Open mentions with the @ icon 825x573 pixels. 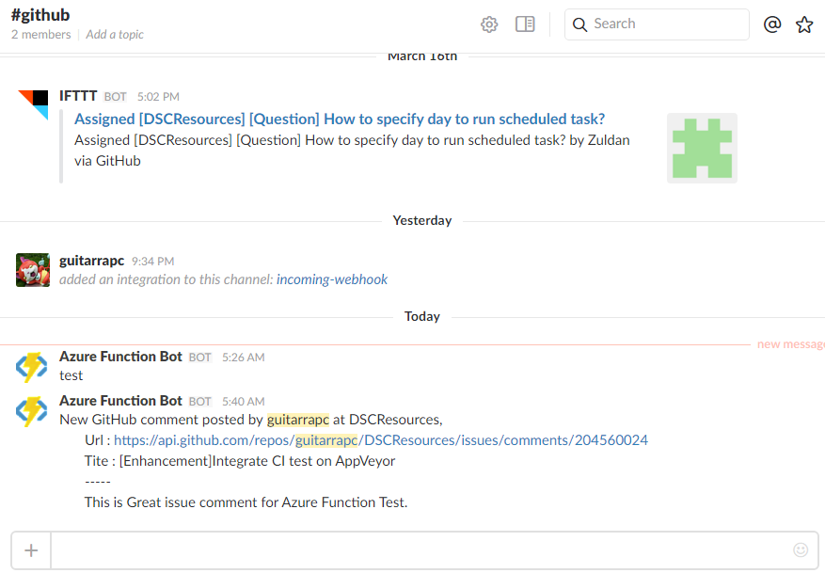tap(772, 24)
